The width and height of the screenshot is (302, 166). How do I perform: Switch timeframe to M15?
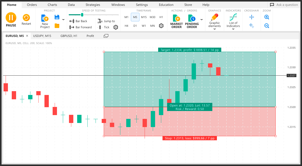(144, 17)
